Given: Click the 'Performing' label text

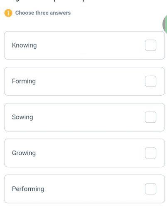Looking at the screenshot, I should pyautogui.click(x=28, y=189).
